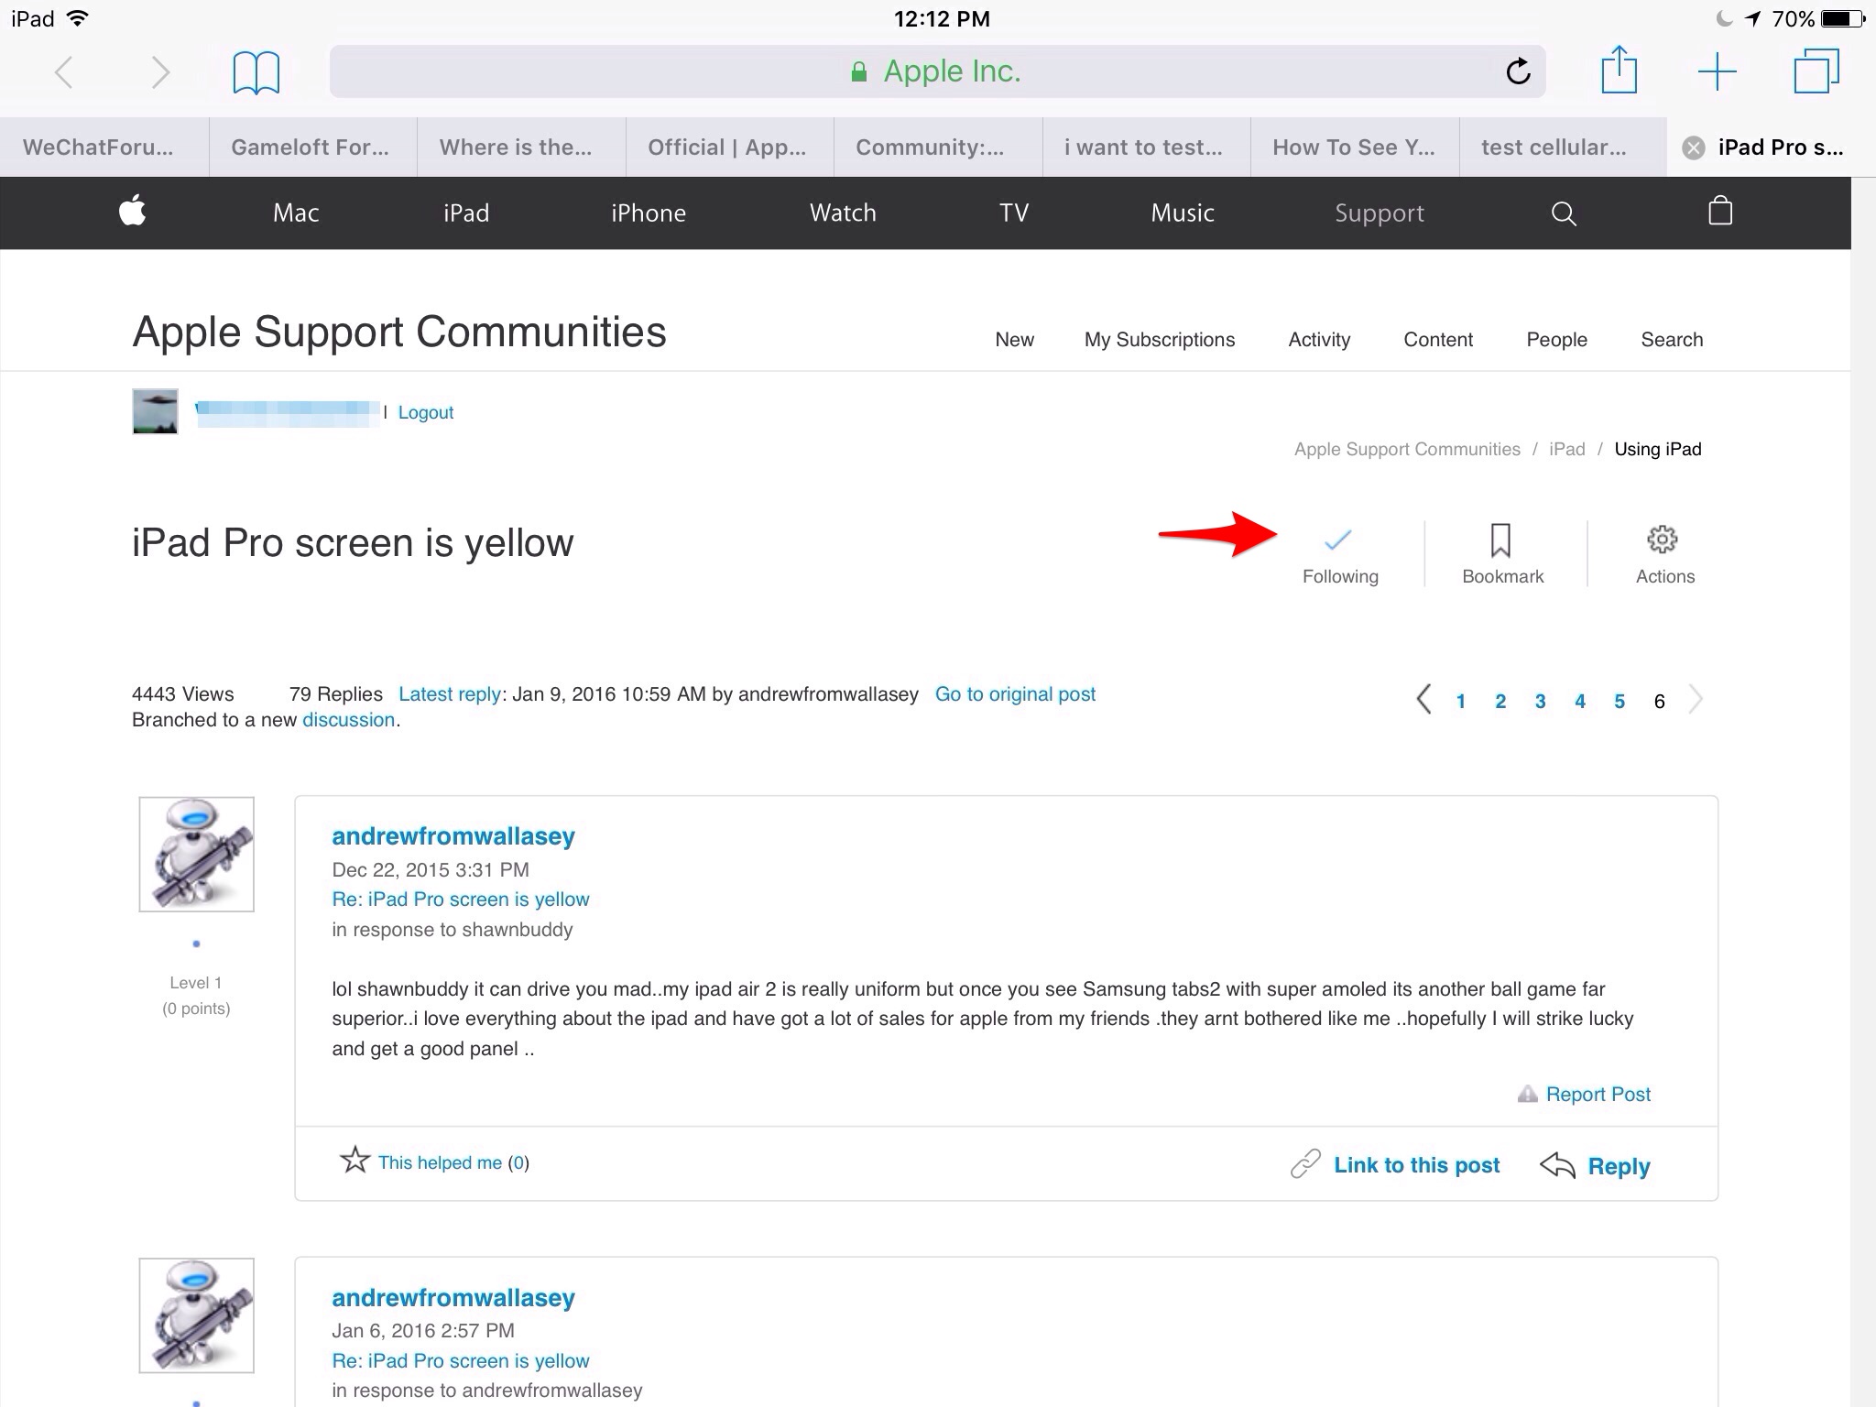Select Support in the Apple nav bar

1379,213
